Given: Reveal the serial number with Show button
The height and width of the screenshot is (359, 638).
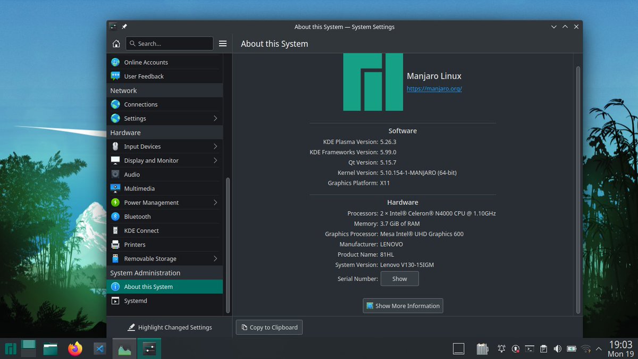Looking at the screenshot, I should 399,279.
